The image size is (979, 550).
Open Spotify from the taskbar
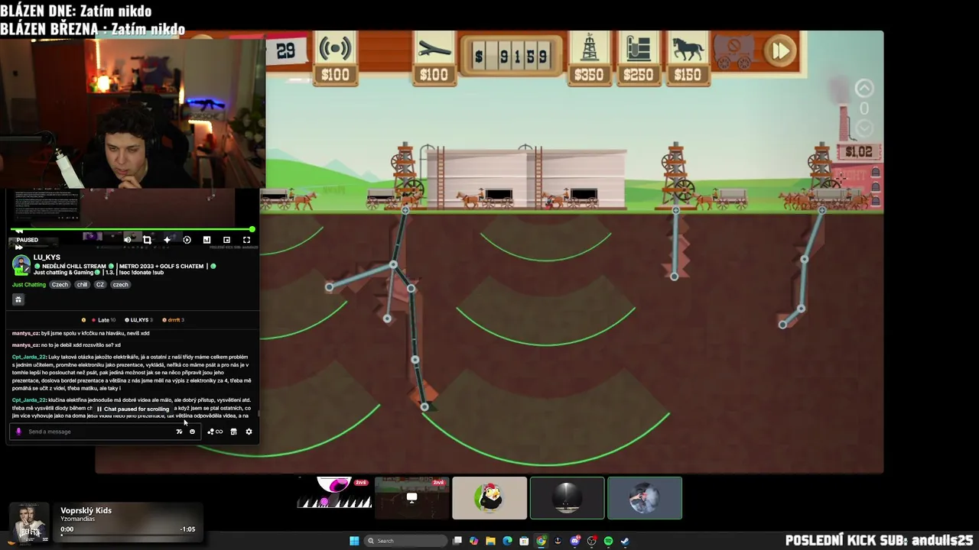608,541
